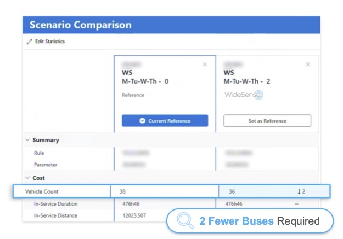Open Edit Statistics
This screenshot has height=239, width=343.
pyautogui.click(x=50, y=42)
